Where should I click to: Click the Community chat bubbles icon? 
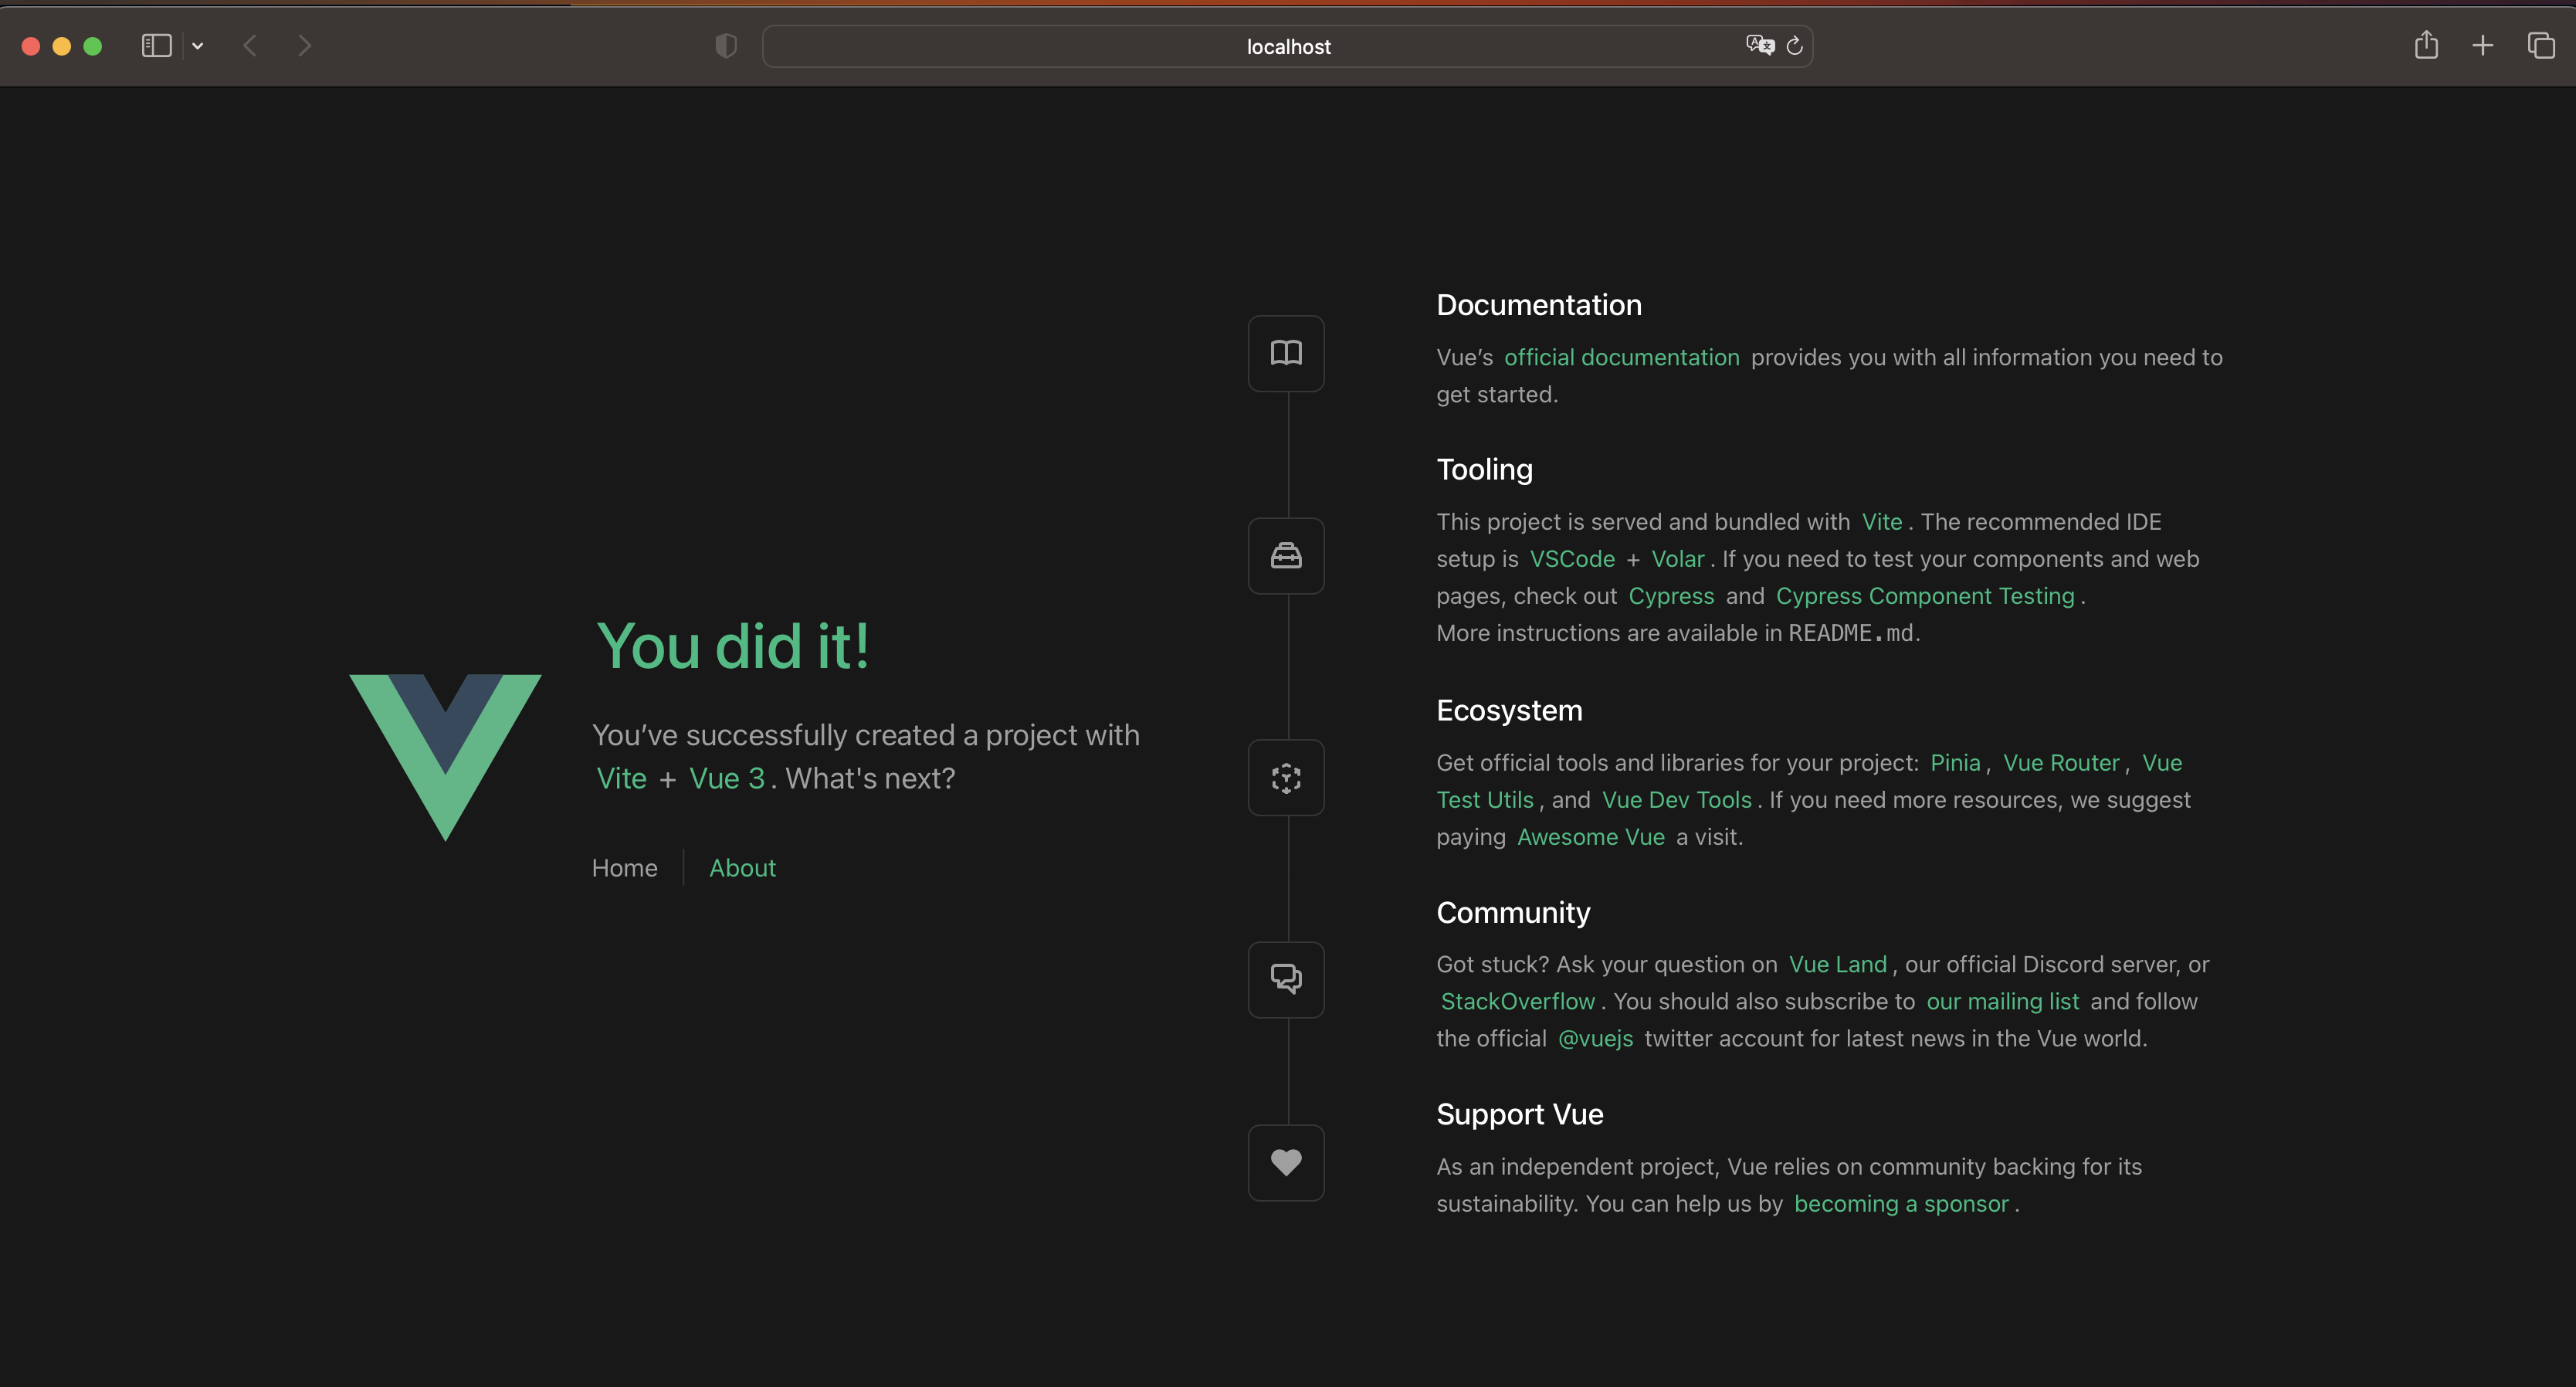point(1286,979)
